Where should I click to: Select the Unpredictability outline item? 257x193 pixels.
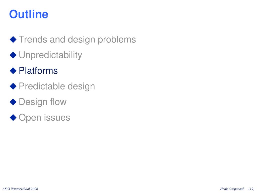50,55
